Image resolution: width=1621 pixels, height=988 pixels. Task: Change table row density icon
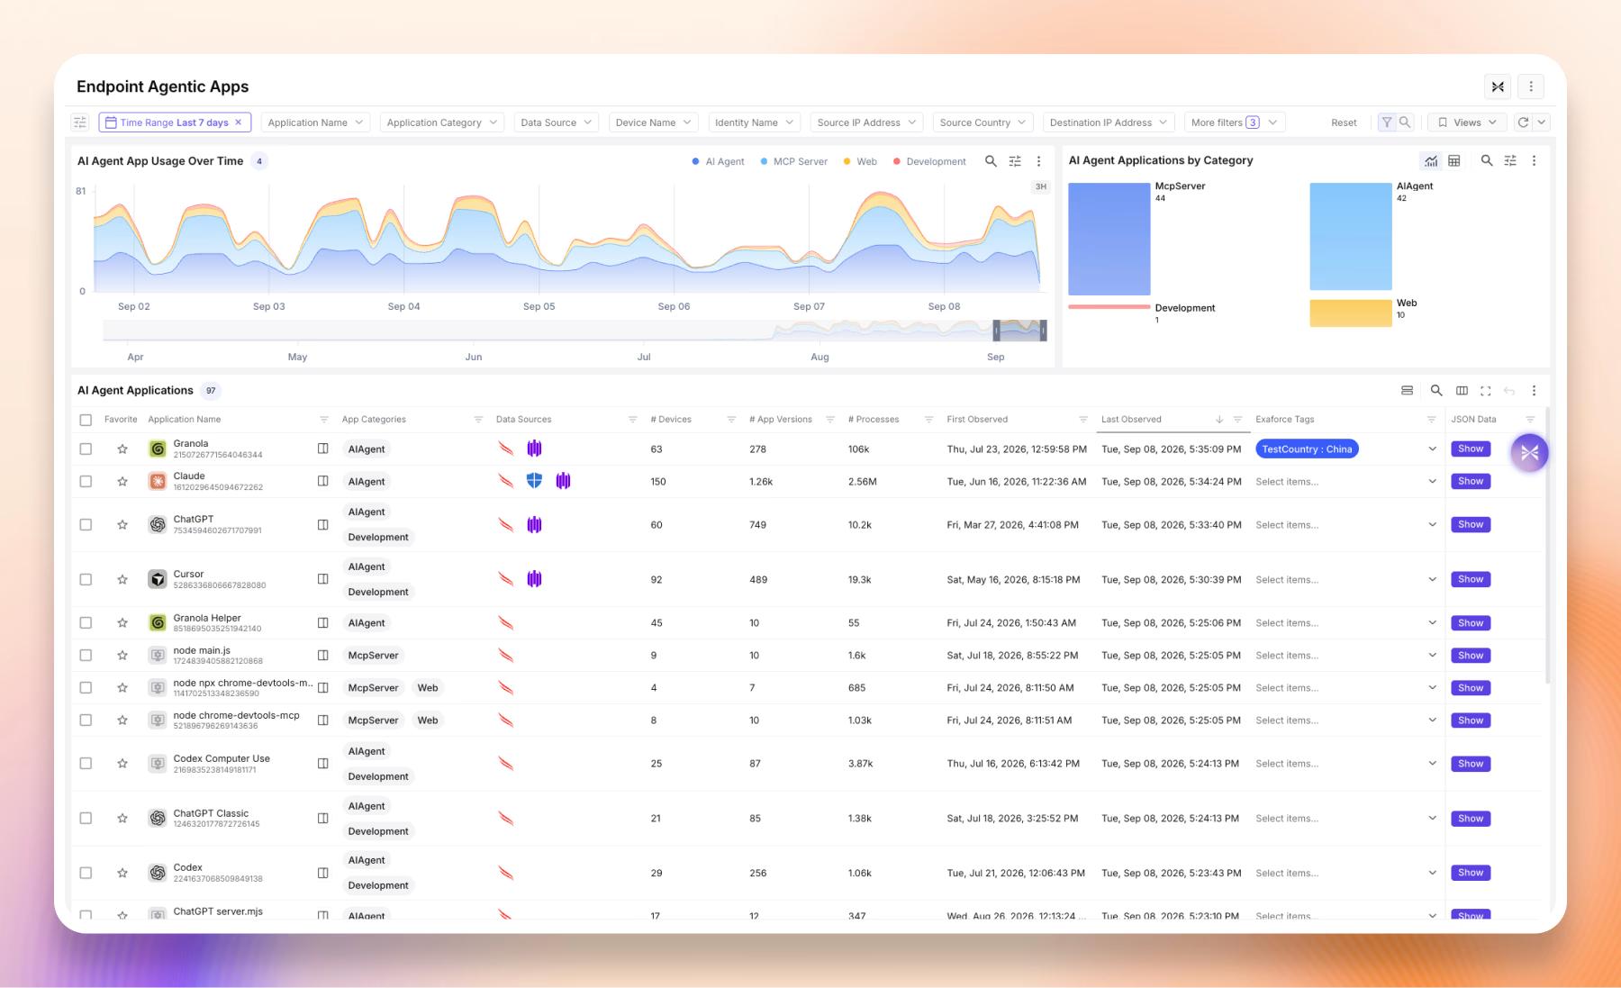coord(1407,390)
